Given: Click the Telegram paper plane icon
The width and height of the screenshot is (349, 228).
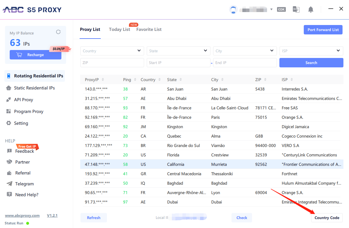Looking at the screenshot, I should point(9,183).
